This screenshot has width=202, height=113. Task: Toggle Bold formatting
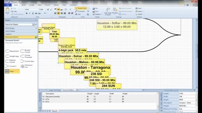(27, 13)
